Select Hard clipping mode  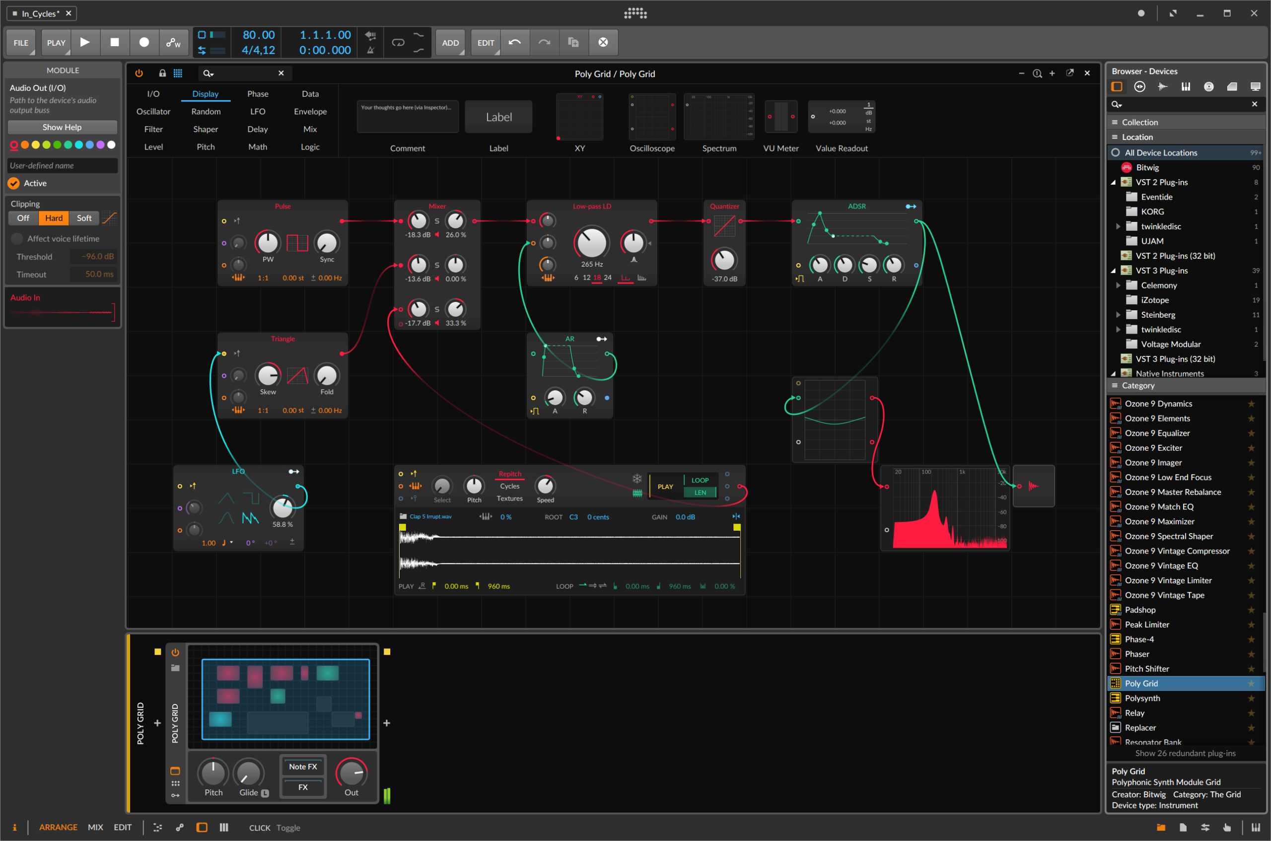click(x=54, y=218)
